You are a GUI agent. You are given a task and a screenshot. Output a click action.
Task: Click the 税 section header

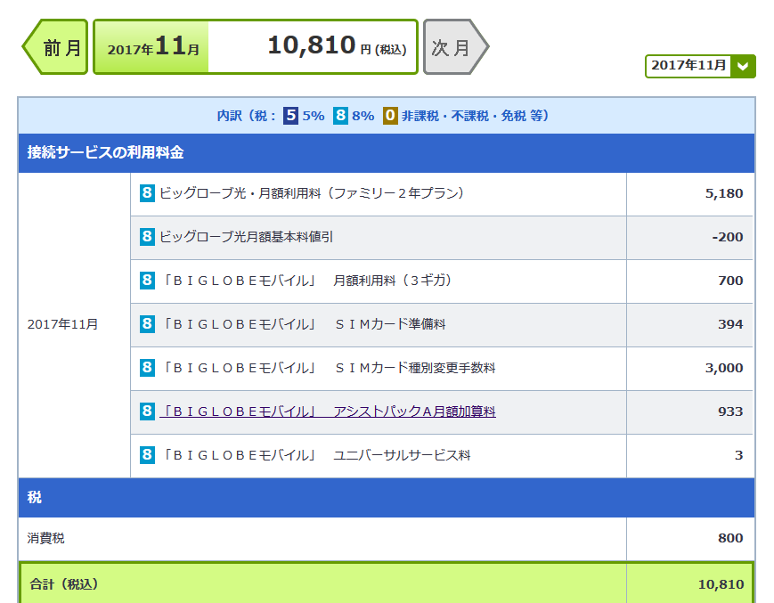pos(35,497)
